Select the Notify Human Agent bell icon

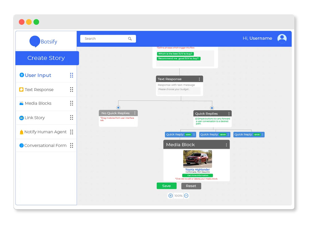tap(21, 132)
